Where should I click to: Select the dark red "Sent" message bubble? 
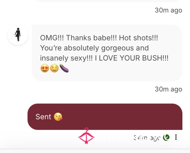coord(104,117)
